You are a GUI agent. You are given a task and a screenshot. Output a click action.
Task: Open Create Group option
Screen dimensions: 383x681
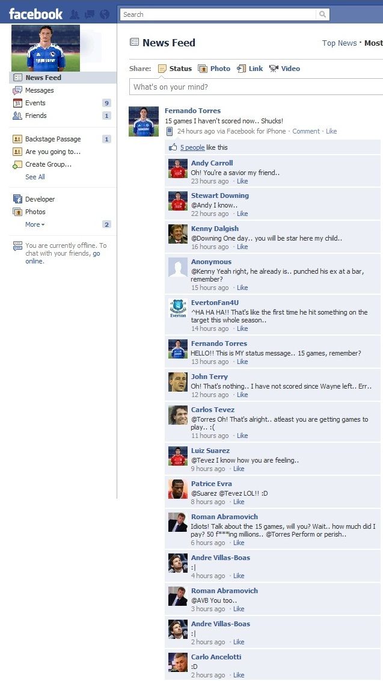pyautogui.click(x=48, y=164)
